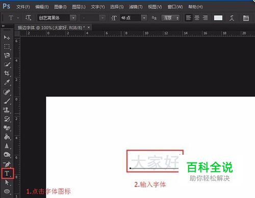Screen dimensions: 255x198
Task: Select the Brush tool
Action: coord(7,101)
